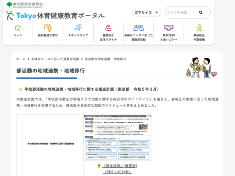Open the ホーム menu item

coord(18,35)
